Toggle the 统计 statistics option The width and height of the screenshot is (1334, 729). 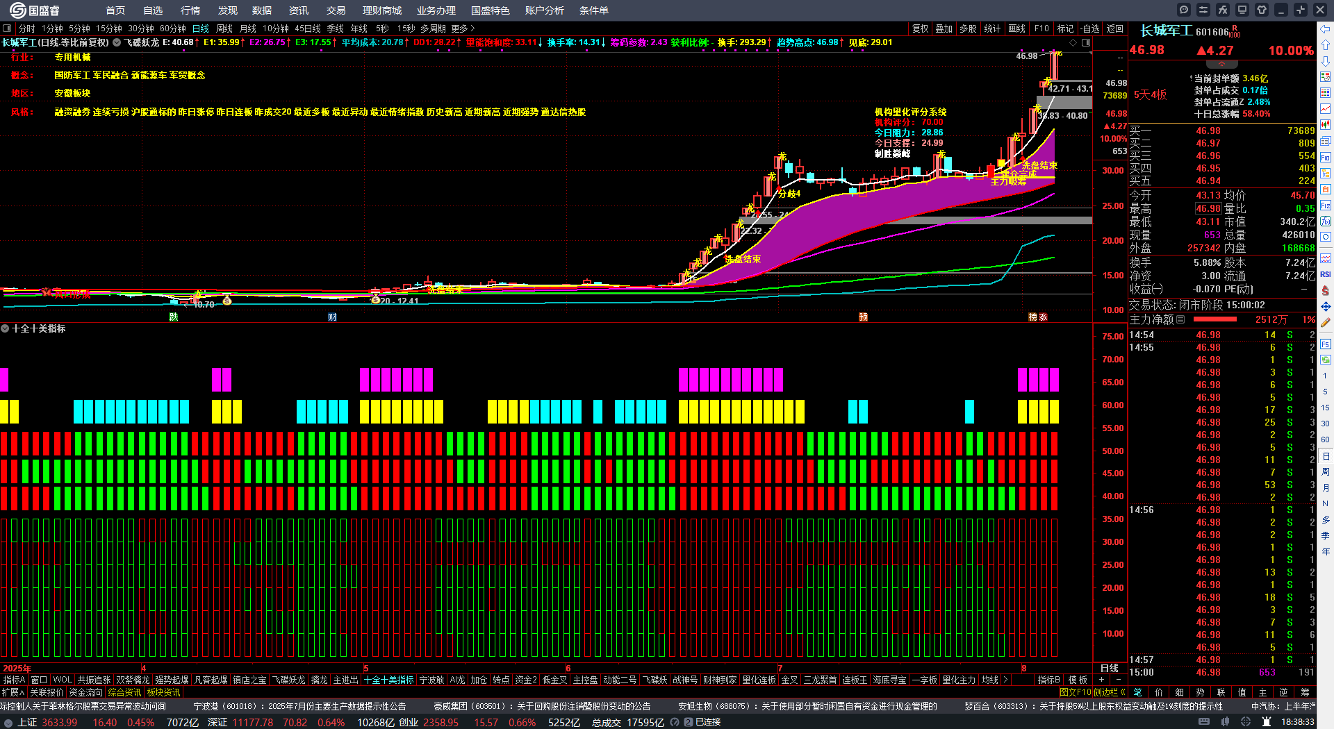point(992,28)
